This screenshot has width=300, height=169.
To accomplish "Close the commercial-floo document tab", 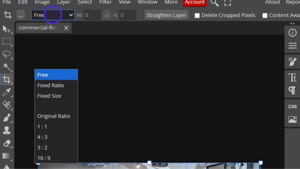I will point(66,28).
